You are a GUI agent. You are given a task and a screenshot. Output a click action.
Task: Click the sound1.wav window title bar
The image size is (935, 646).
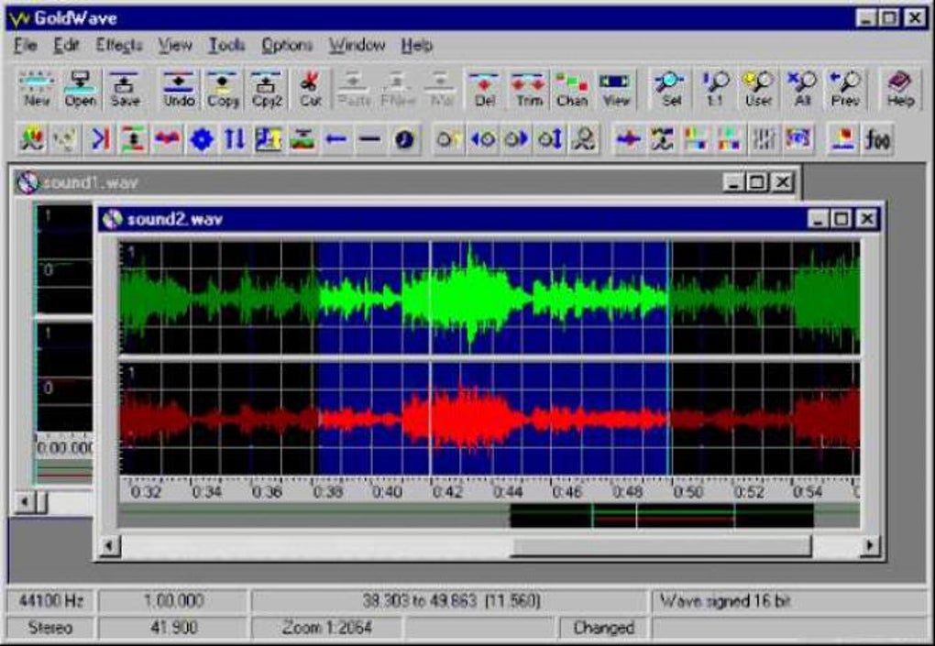coord(367,182)
